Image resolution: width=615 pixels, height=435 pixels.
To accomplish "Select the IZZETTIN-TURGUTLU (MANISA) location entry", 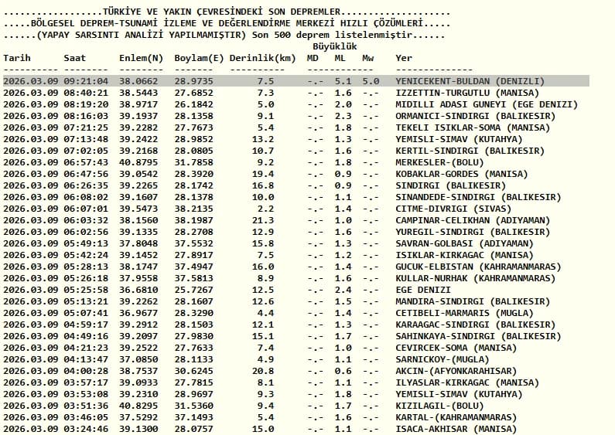I will pyautogui.click(x=467, y=93).
